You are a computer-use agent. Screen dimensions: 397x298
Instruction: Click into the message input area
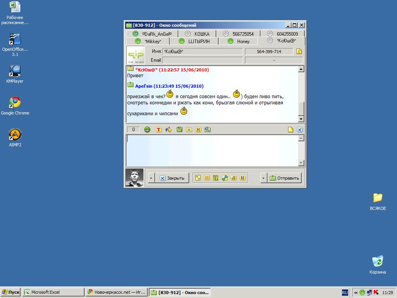click(x=212, y=151)
